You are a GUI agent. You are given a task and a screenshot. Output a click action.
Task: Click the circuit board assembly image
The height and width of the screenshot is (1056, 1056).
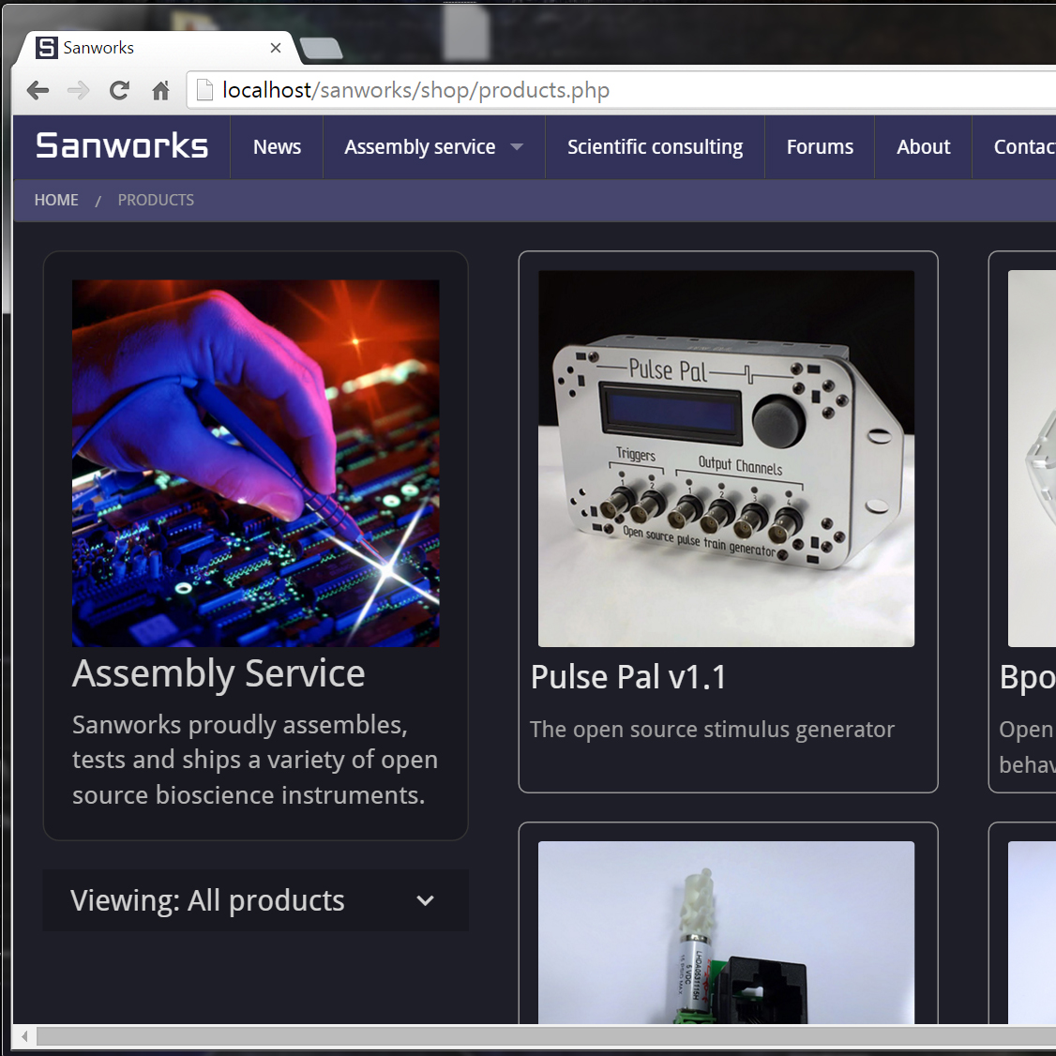click(x=256, y=463)
